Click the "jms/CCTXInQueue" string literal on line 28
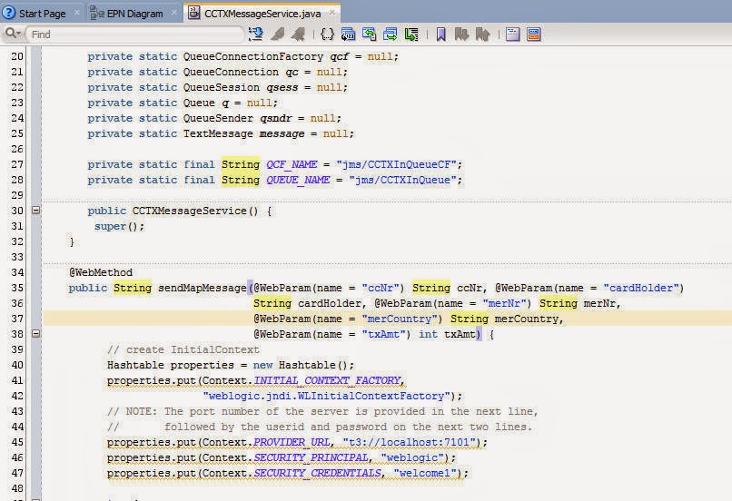Screen dimensions: 732x501 point(402,180)
